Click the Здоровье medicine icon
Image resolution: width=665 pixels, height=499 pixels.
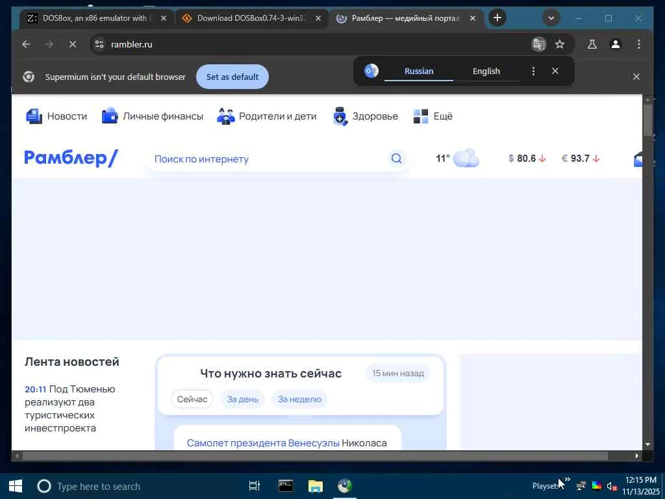340,116
